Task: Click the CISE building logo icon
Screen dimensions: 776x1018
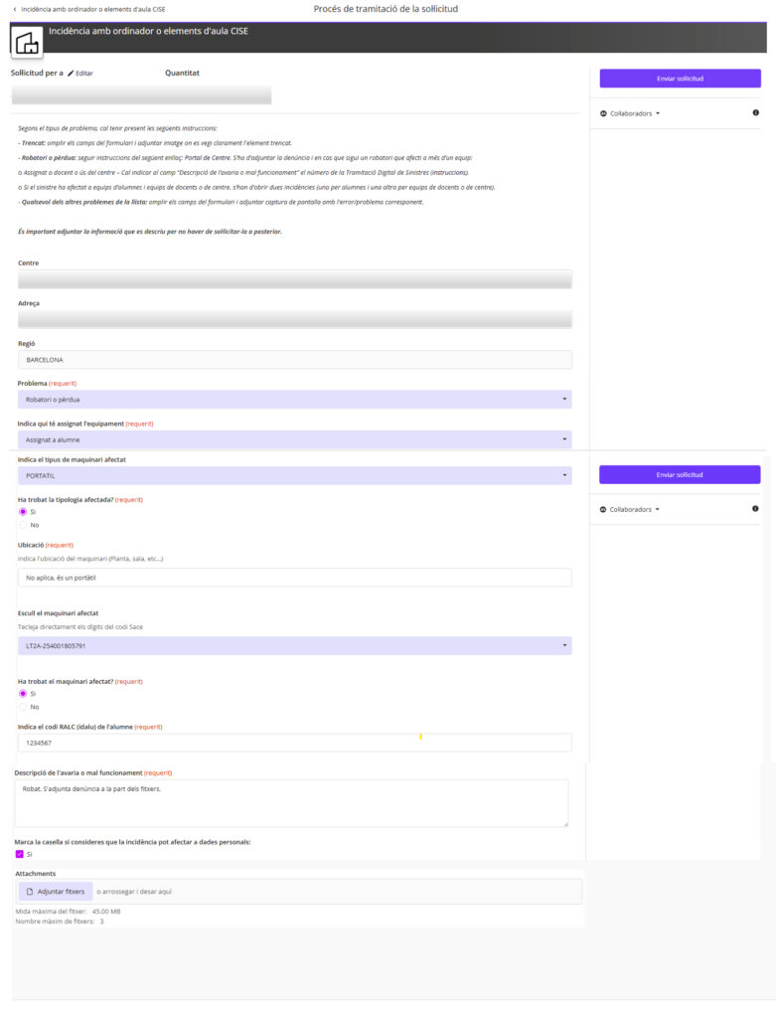Action: (25, 41)
